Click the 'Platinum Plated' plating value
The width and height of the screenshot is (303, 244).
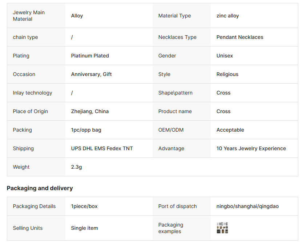click(x=90, y=56)
